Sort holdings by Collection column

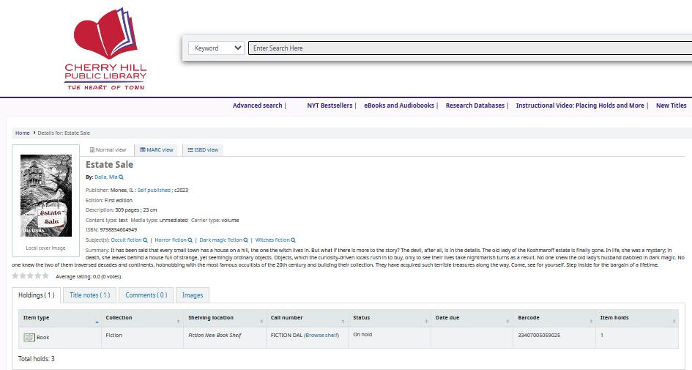pos(142,318)
